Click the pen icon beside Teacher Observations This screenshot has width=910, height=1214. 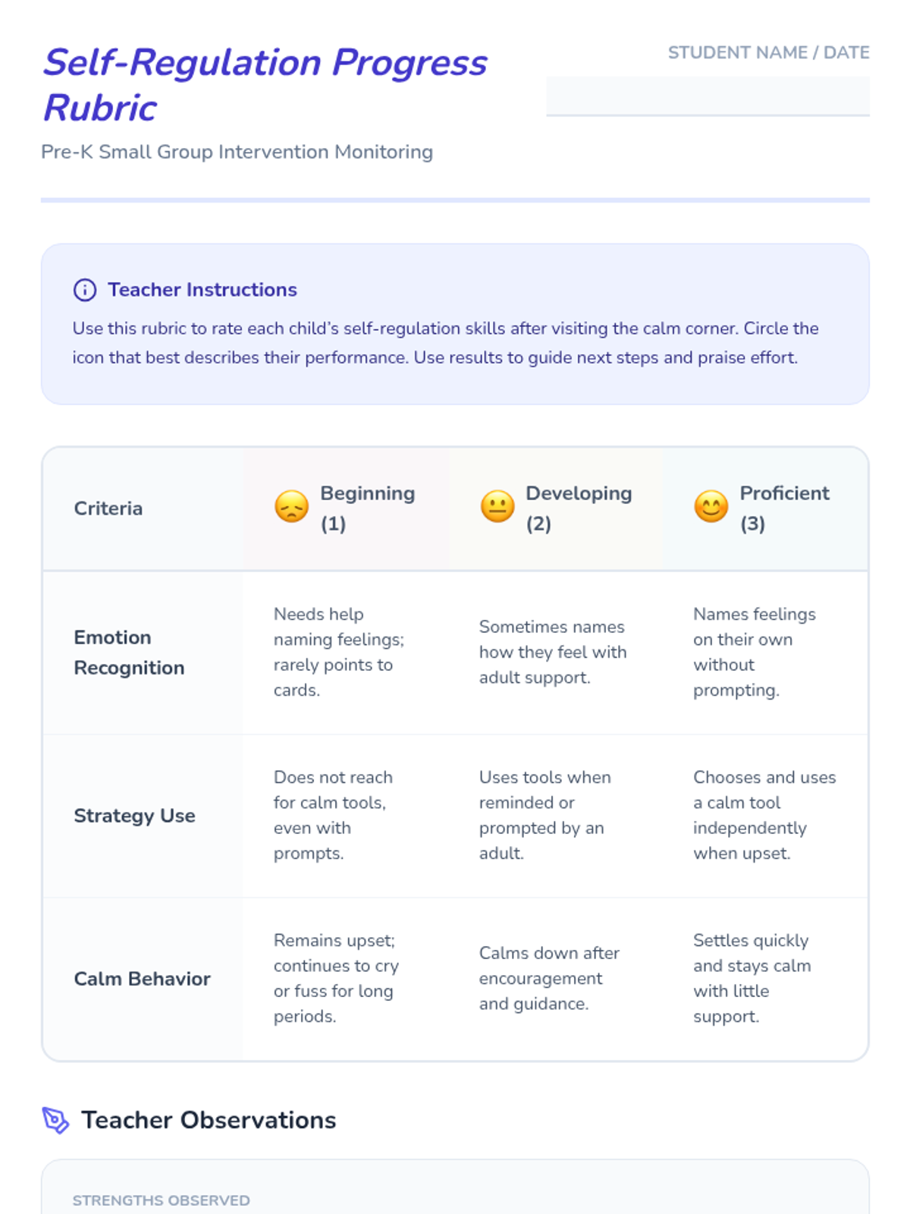[x=55, y=1120]
